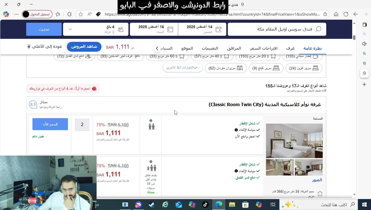
Task: Click the Sign in (تسجيل الدخول) profile button
Action: pos(36,14)
